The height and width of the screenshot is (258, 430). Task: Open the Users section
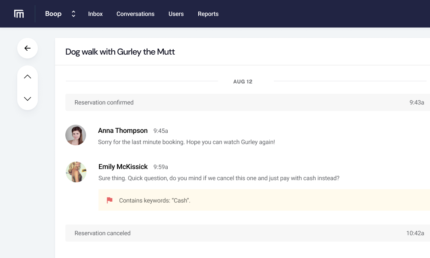coord(176,14)
